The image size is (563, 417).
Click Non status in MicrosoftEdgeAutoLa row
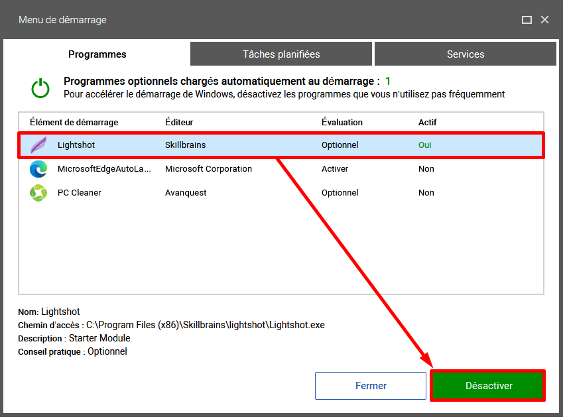pyautogui.click(x=426, y=169)
